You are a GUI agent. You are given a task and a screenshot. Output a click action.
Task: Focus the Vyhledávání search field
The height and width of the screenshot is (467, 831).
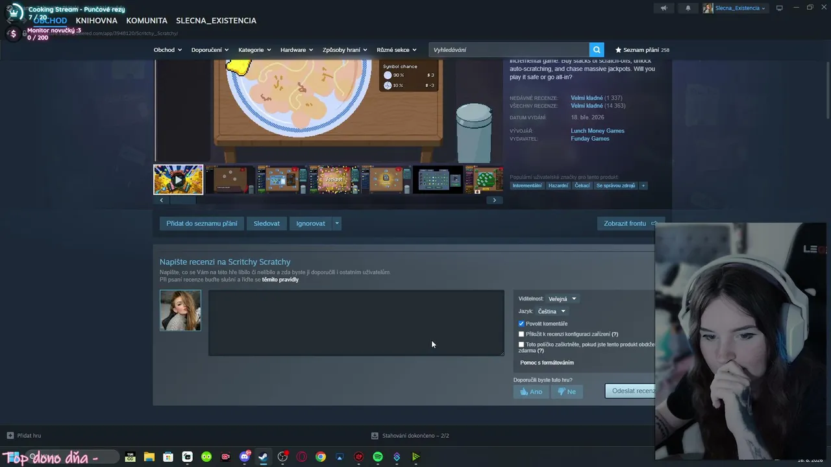click(509, 50)
